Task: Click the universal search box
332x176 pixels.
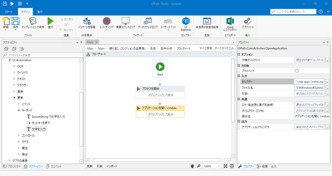Action: 293,12
